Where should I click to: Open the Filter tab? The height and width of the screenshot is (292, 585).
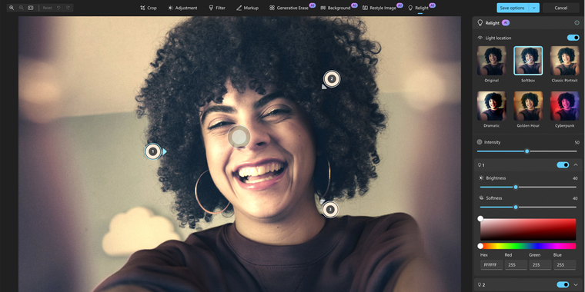tap(217, 8)
